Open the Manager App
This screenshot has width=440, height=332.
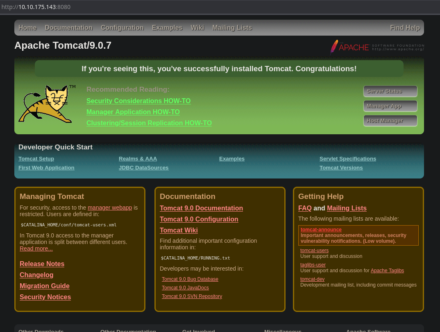click(390, 106)
